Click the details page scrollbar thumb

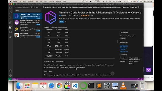(117, 42)
